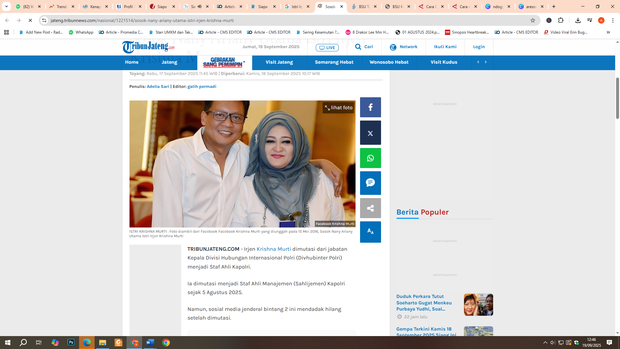Open the bookmarks apps grid icon
Screen dimensions: 620x349
coord(6,32)
